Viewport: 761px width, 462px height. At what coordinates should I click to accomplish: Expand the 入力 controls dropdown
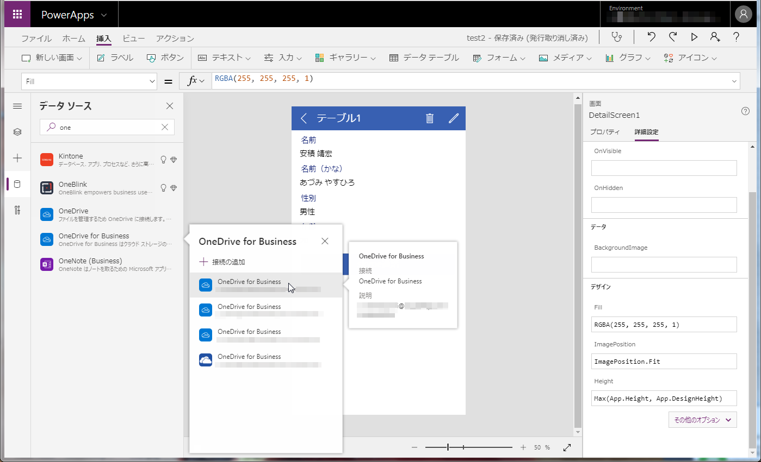pos(283,58)
